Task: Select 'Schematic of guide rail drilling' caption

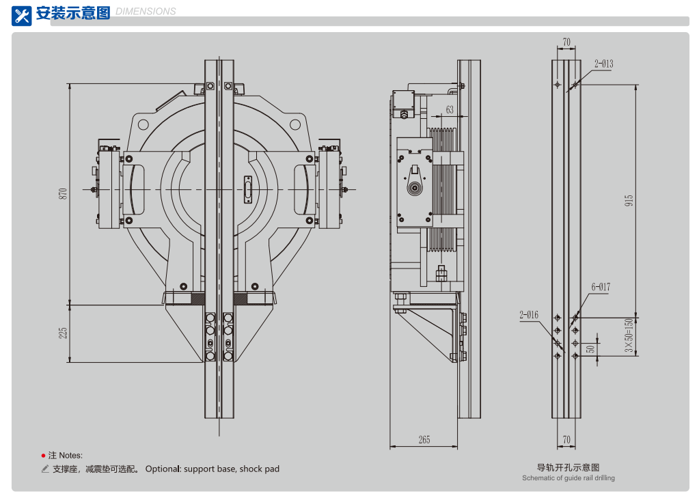Action: click(568, 478)
